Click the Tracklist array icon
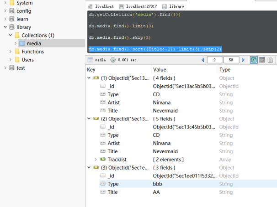This screenshot has width=277, height=207. coord(103,159)
